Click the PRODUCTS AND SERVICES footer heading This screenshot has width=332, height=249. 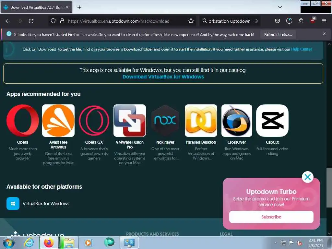[x=152, y=234]
